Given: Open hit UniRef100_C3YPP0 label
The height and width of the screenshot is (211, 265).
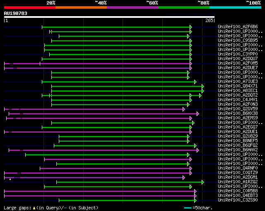Looking at the screenshot, I should coord(238,54).
